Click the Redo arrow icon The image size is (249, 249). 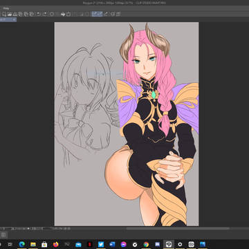coord(44,14)
